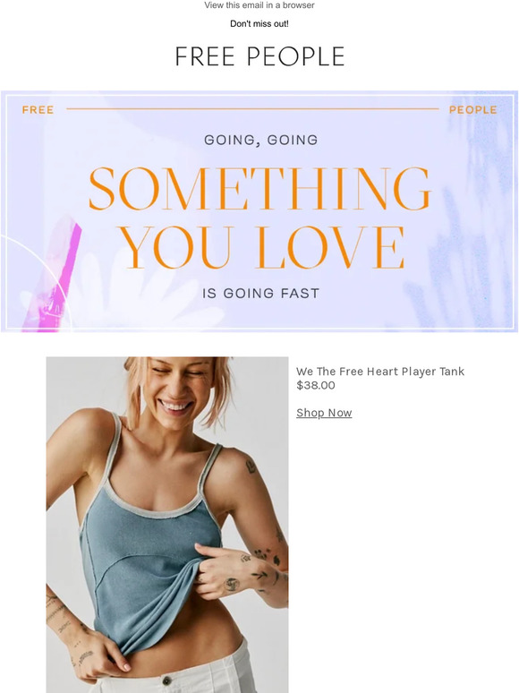Viewport: 519px width, 693px height.
Task: Click the IS GOING FAST banner text
Action: point(260,294)
